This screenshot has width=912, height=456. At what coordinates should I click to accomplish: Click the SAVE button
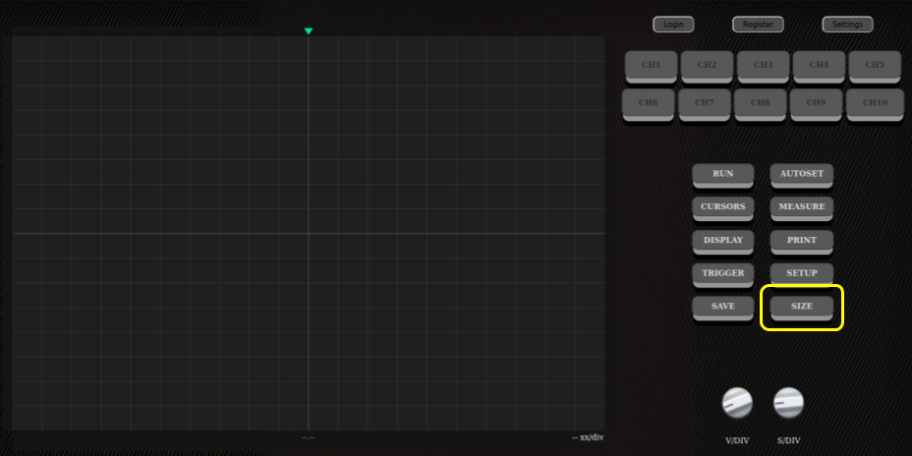click(x=723, y=309)
